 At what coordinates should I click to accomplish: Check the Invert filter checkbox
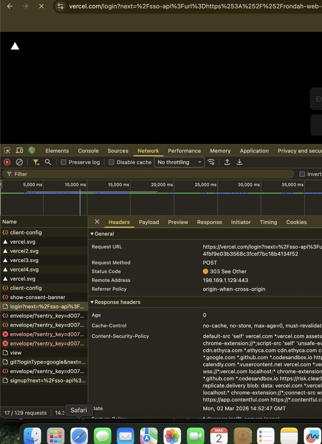coord(302,174)
